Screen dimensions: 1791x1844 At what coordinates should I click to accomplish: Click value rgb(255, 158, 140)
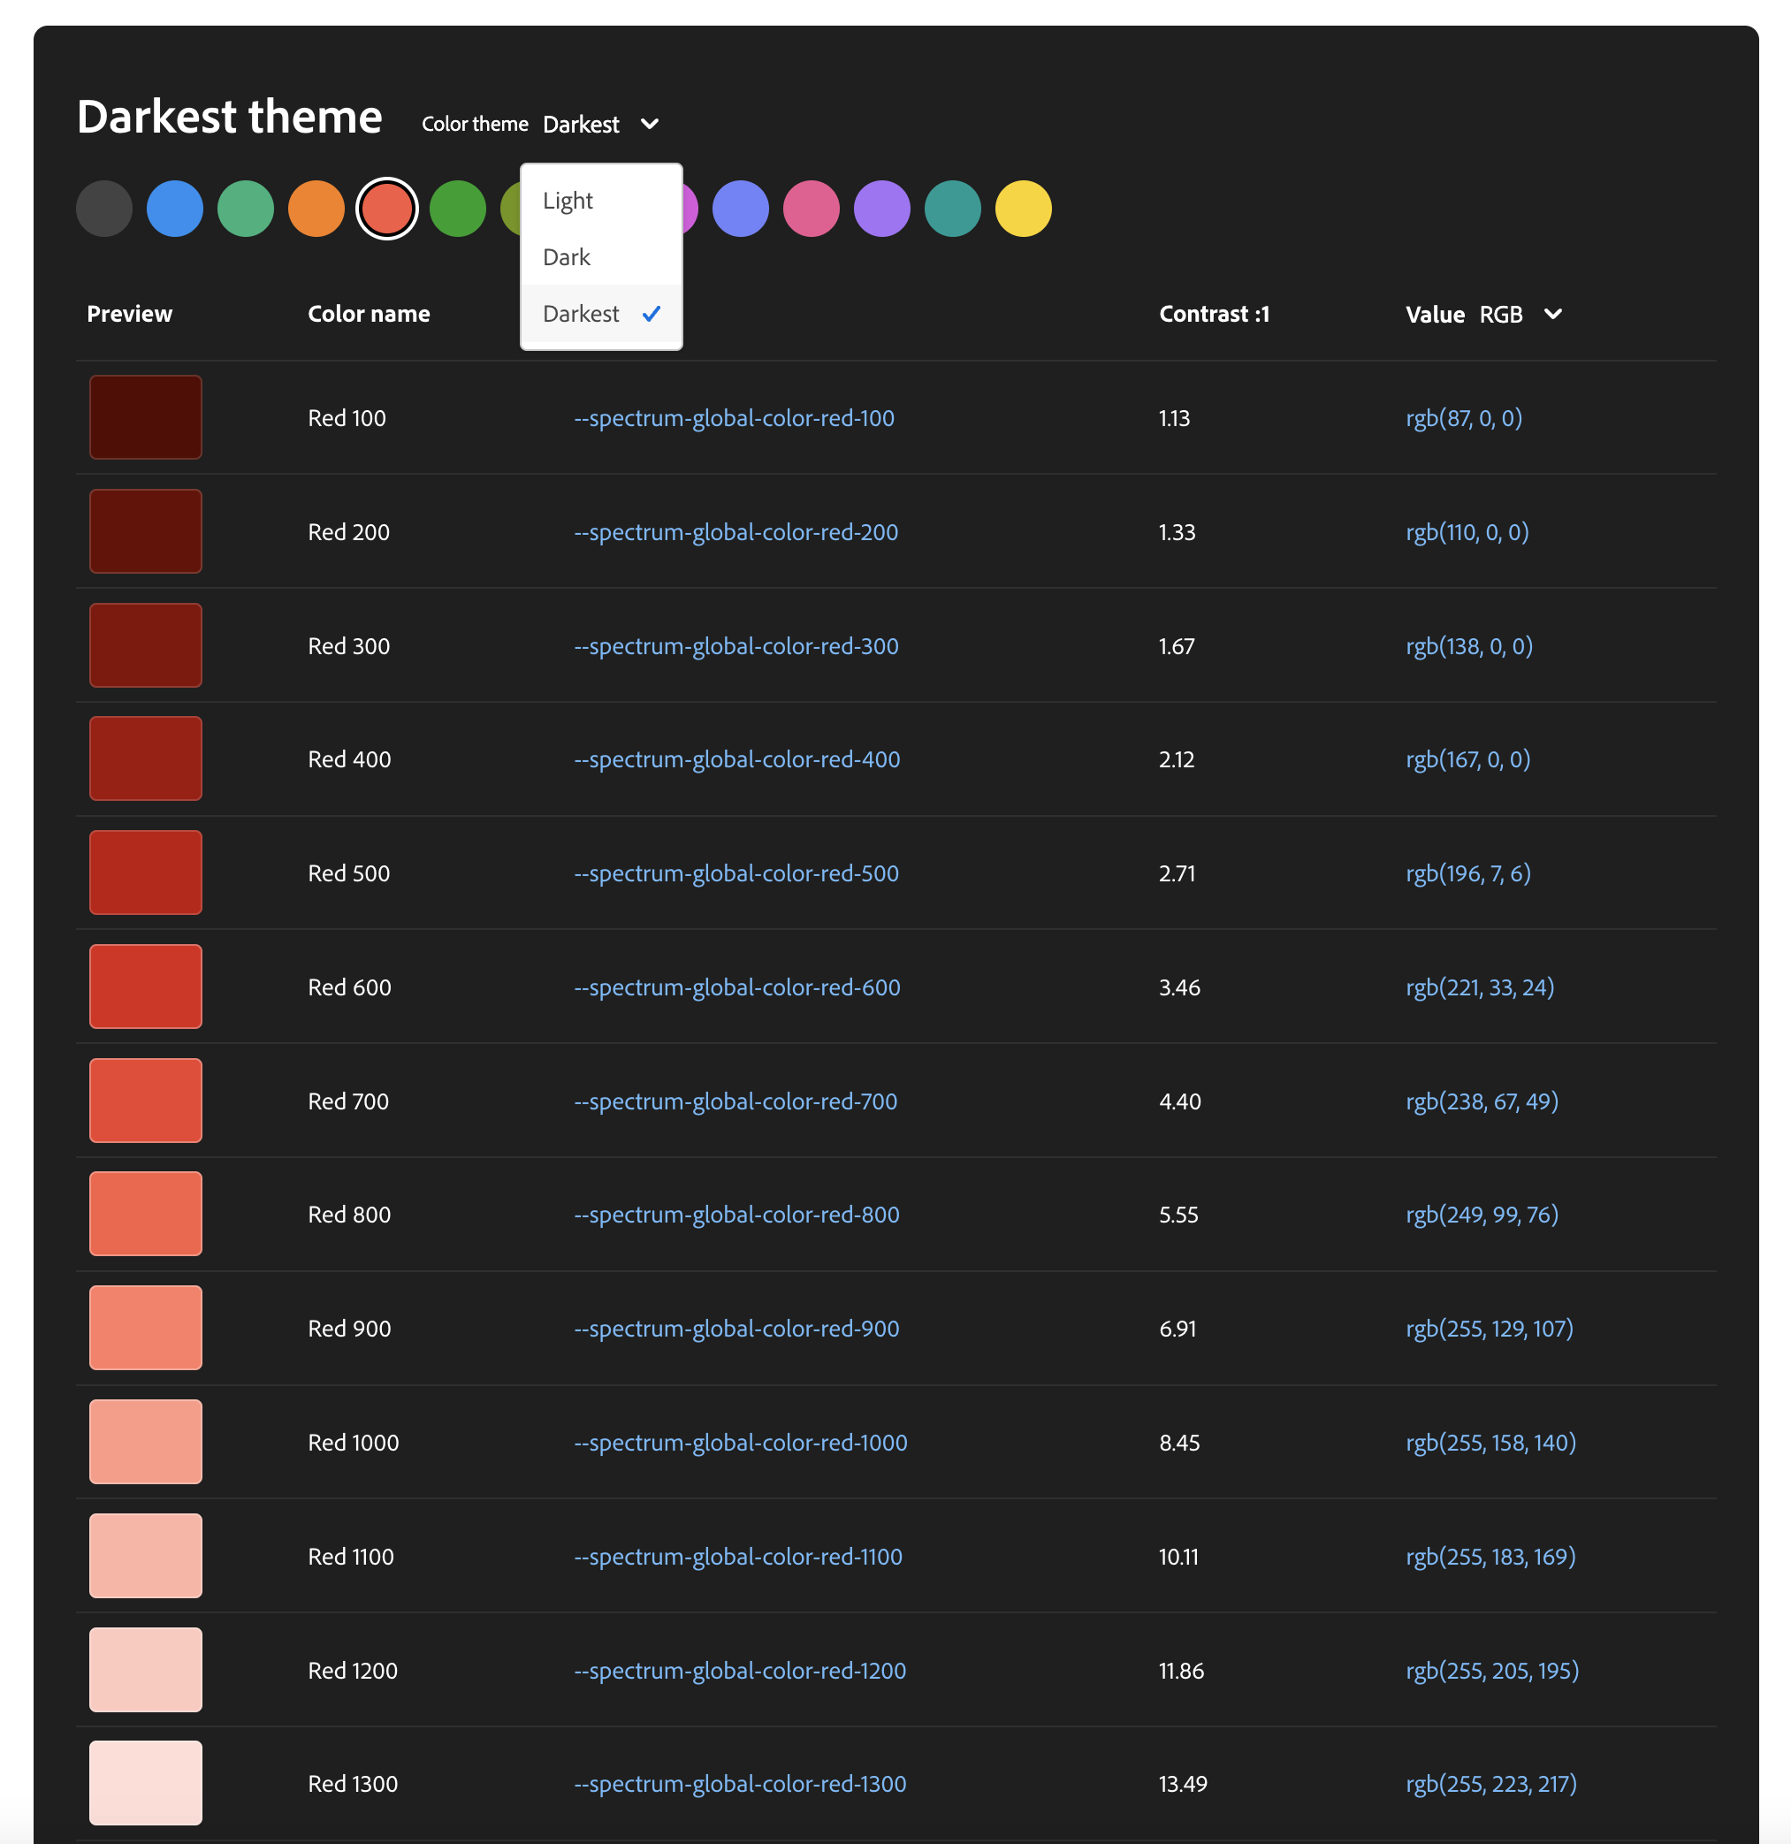pyautogui.click(x=1491, y=1443)
